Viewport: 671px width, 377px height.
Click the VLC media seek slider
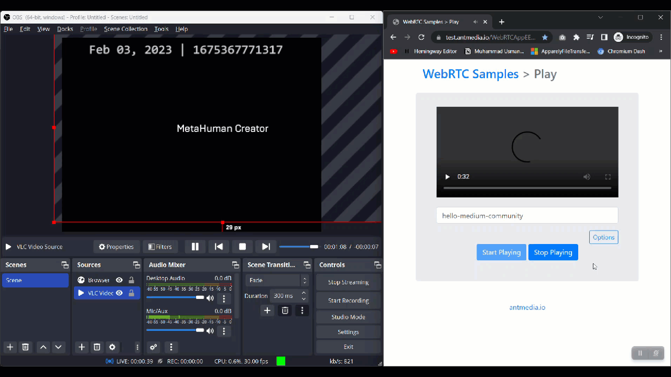click(299, 247)
